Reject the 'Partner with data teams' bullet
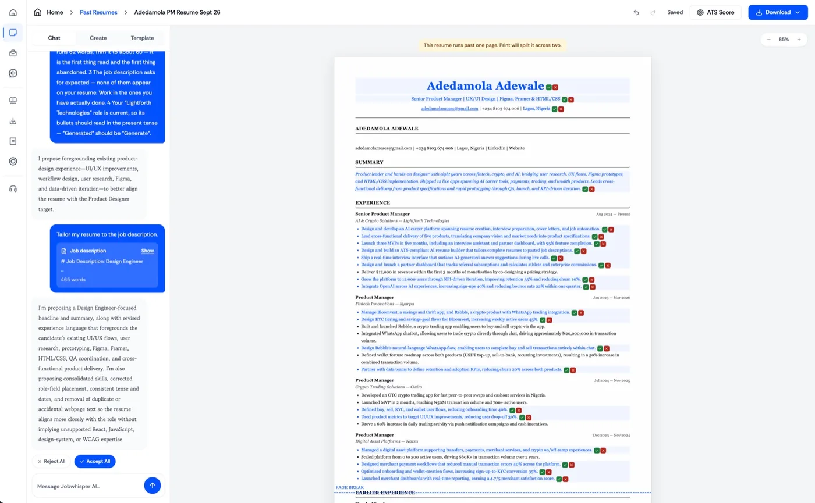The height and width of the screenshot is (503, 815). [573, 370]
